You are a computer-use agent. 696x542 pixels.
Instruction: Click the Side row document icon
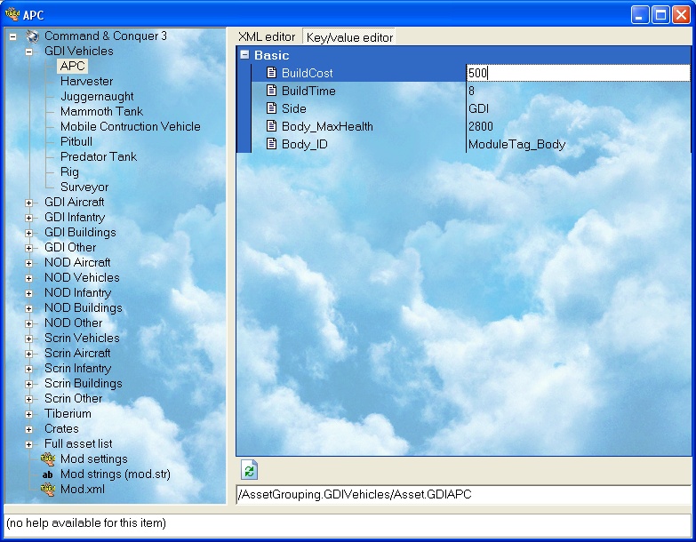coord(272,108)
